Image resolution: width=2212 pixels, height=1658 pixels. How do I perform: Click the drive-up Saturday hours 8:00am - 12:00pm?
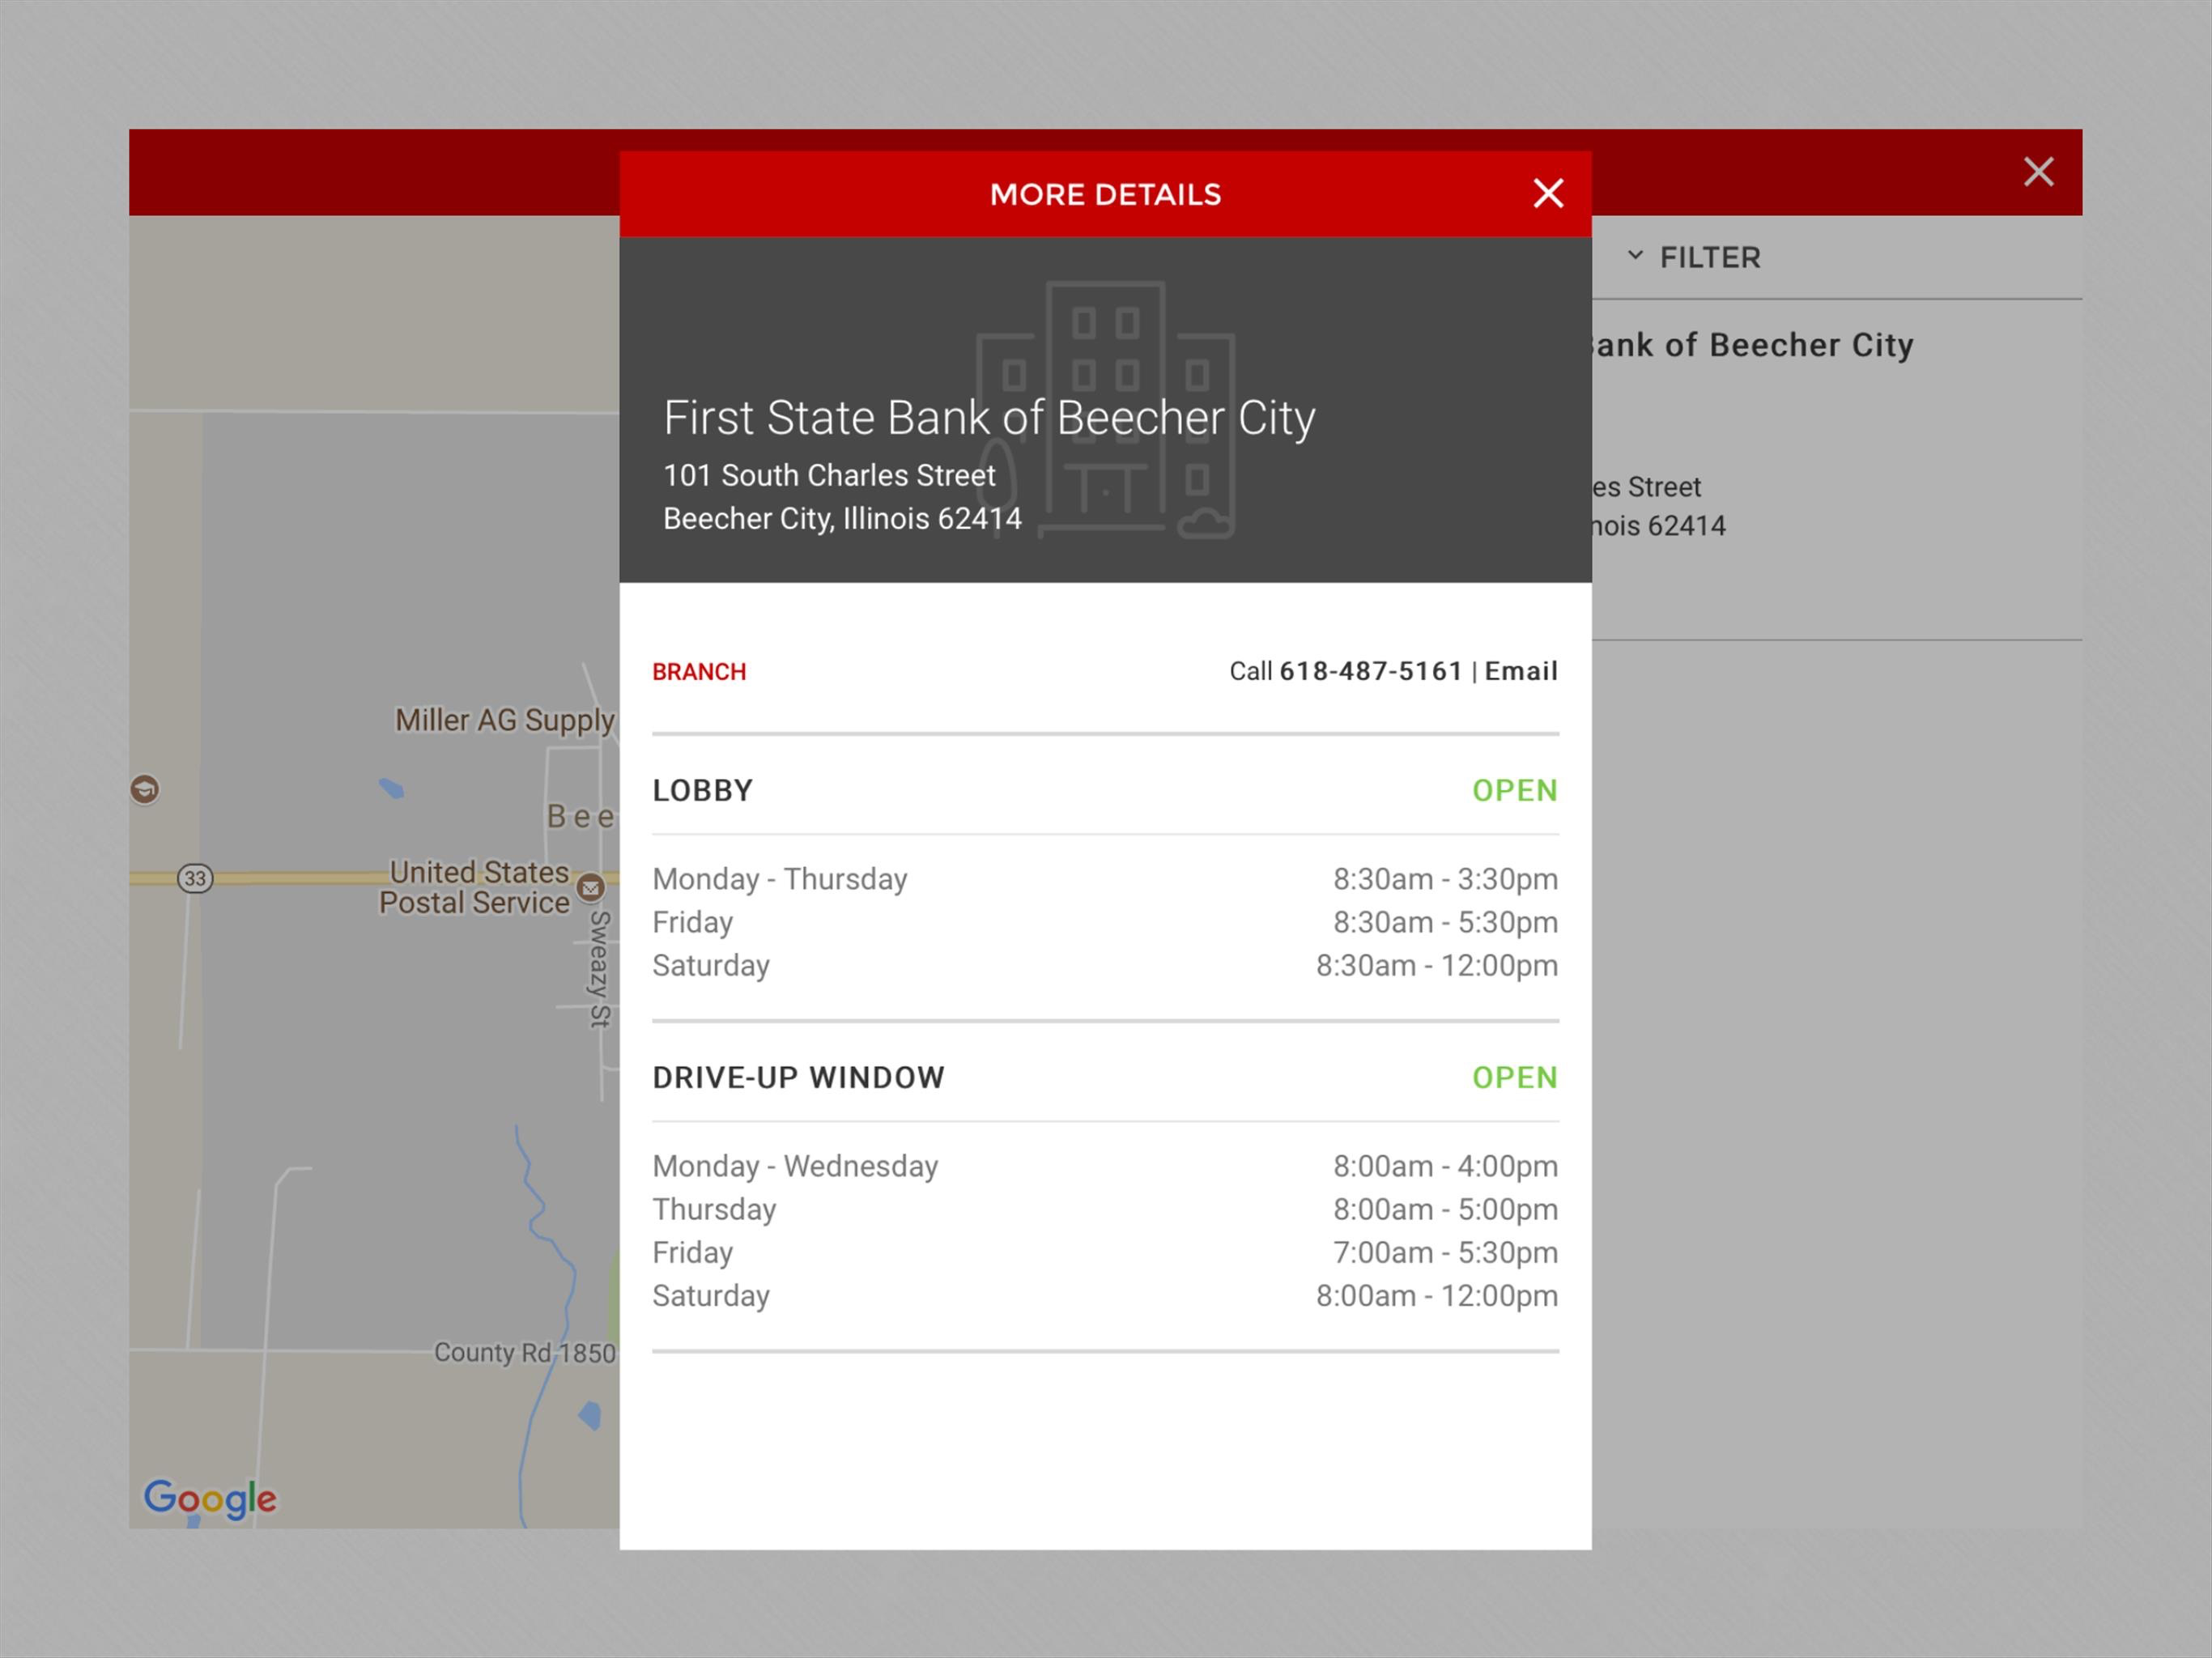click(x=1437, y=1295)
